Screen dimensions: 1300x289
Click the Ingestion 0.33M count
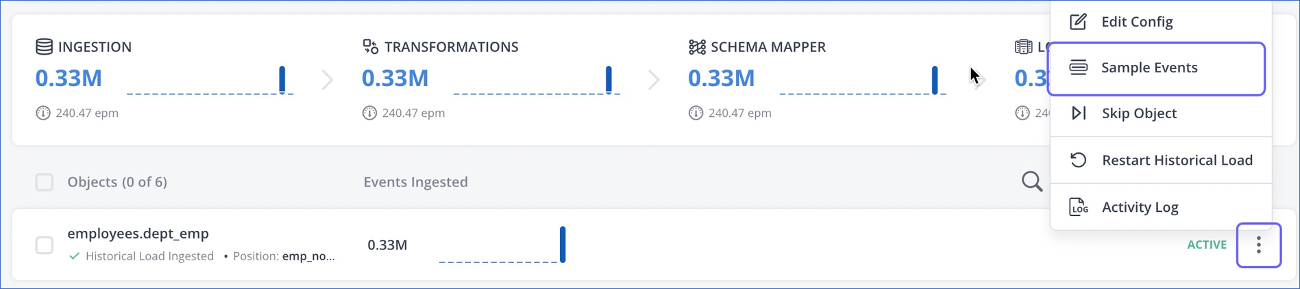click(69, 79)
